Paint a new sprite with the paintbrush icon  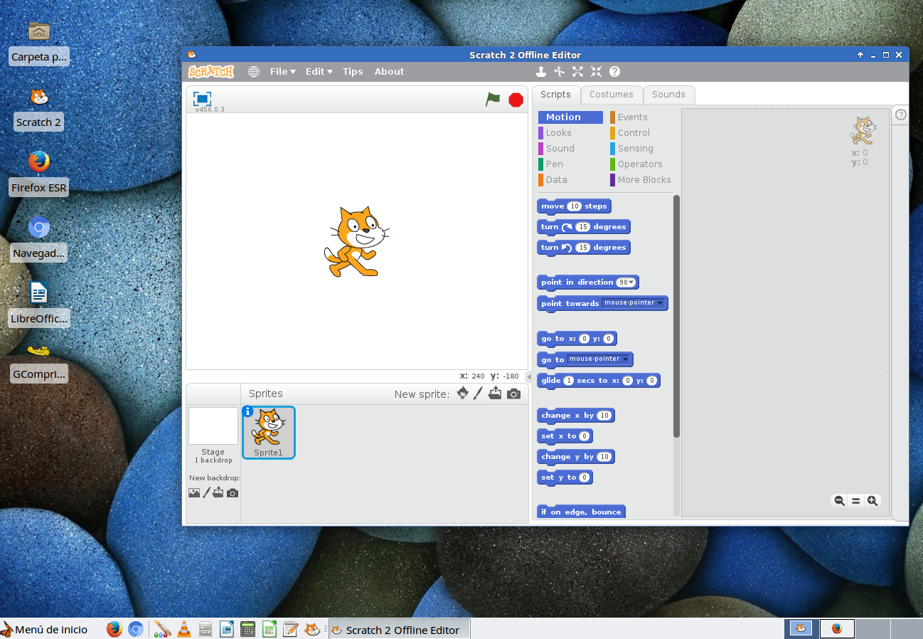coord(478,393)
